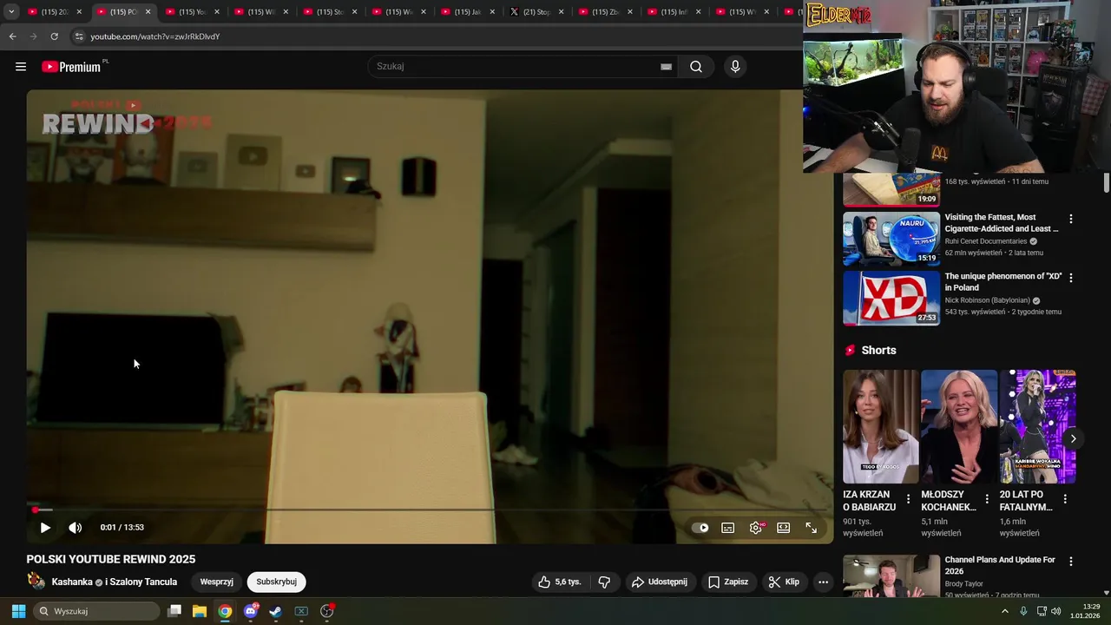Open "Visiting the Fattest" Nauru video thumbnail
Screen dimensions: 1111x625
[891, 239]
